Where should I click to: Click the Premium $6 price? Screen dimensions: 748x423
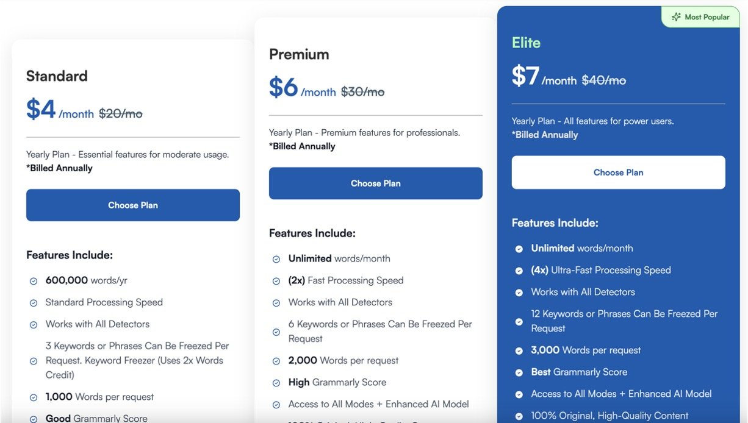pos(284,88)
